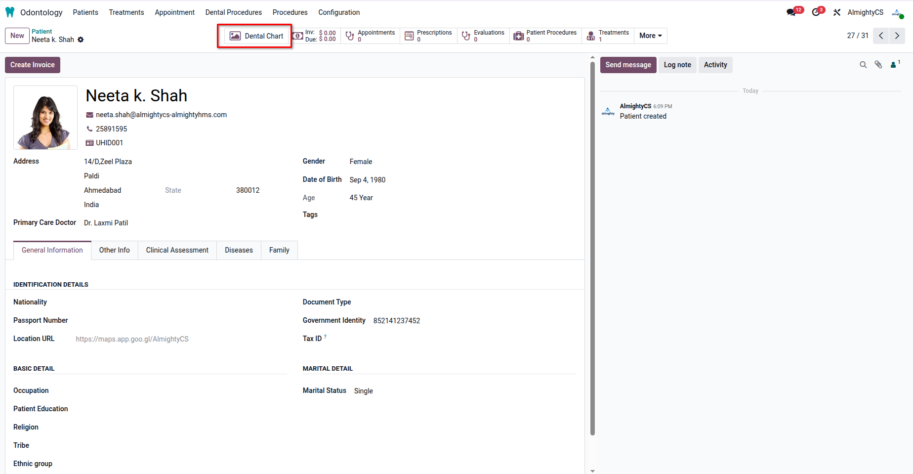Click the Log note button
The height and width of the screenshot is (474, 913).
point(677,65)
